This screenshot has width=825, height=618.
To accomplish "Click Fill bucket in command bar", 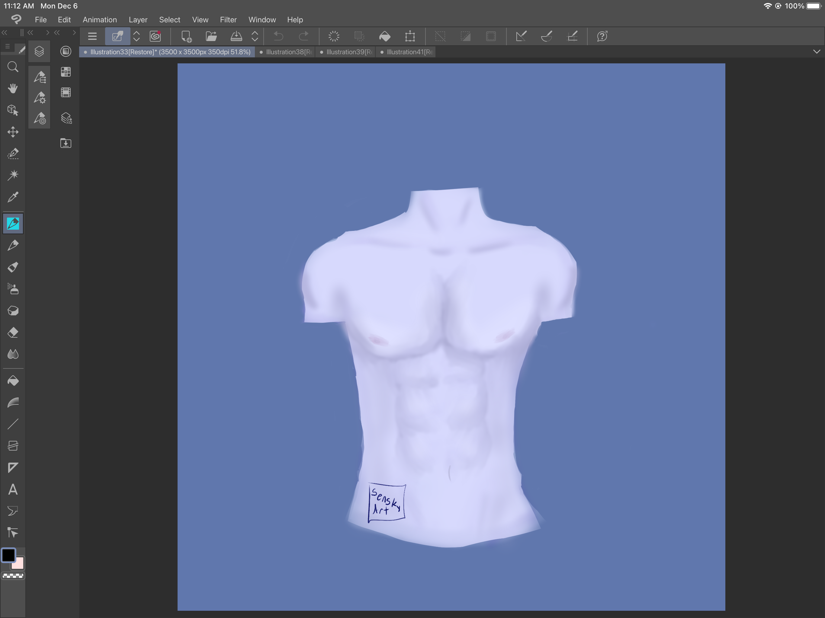I will [384, 36].
